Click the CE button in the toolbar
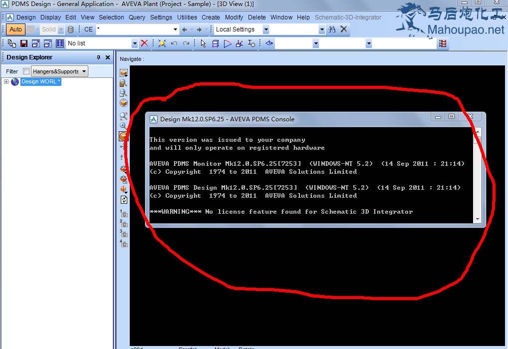The height and width of the screenshot is (349, 508). [x=88, y=29]
